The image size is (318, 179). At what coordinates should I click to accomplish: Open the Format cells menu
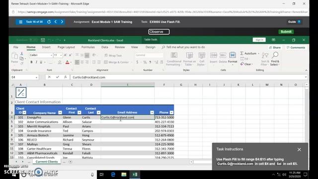[x=233, y=58]
